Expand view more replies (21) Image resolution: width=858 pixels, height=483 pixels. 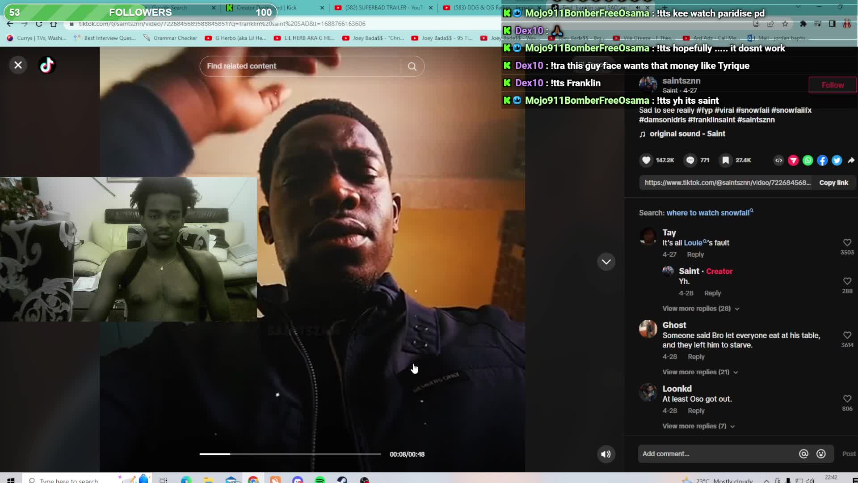tap(700, 372)
